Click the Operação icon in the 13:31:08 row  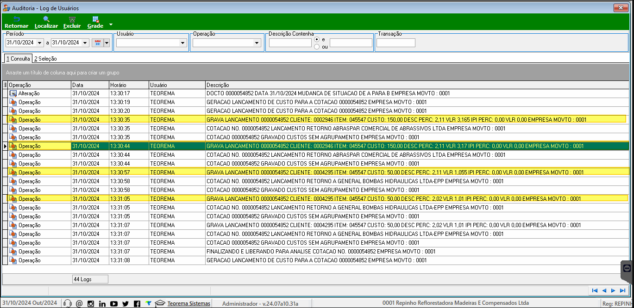(x=13, y=260)
